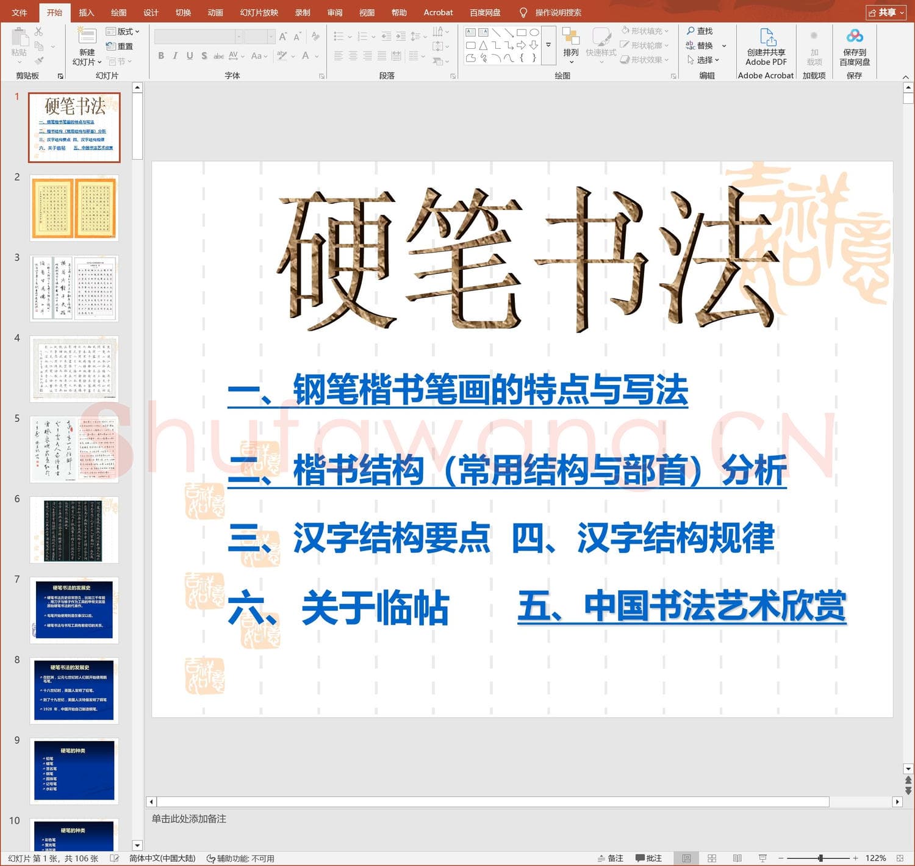This screenshot has width=915, height=866.
Task: Click the Cut scissors icon
Action: [x=38, y=31]
